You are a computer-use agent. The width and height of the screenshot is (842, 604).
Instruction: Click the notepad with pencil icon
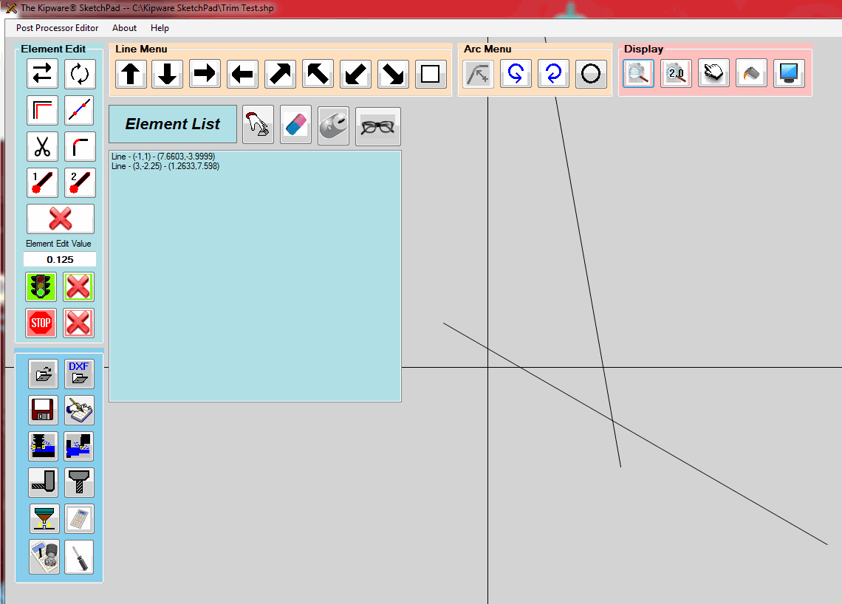pos(79,411)
